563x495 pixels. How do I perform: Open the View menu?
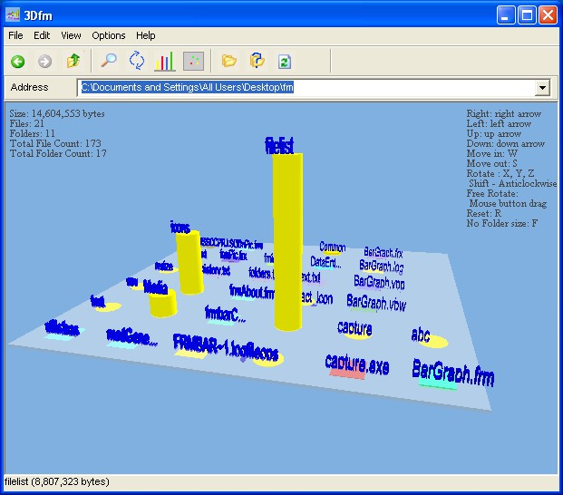click(x=71, y=35)
